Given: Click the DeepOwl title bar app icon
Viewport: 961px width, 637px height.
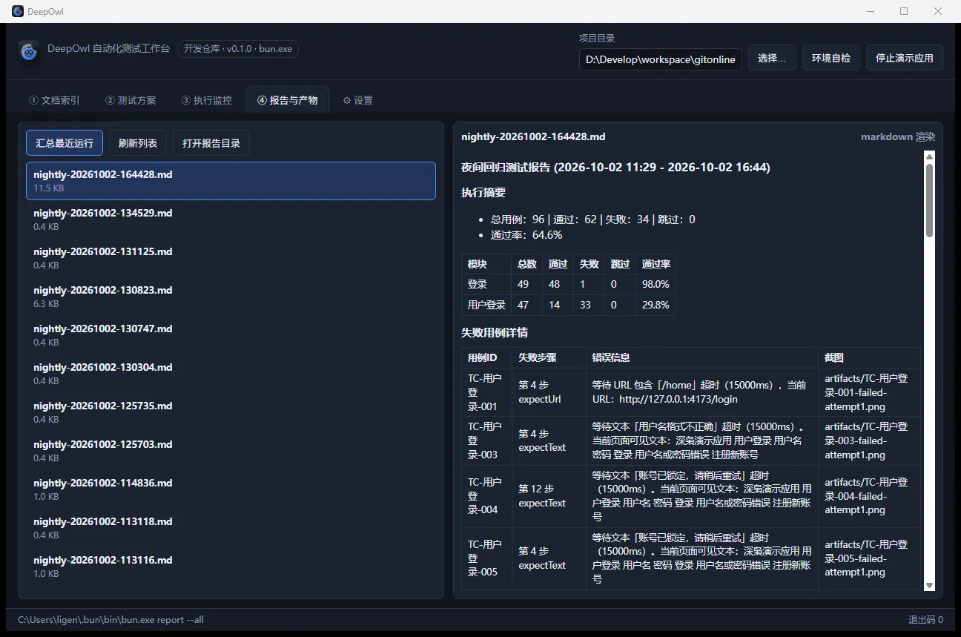Looking at the screenshot, I should [x=18, y=11].
